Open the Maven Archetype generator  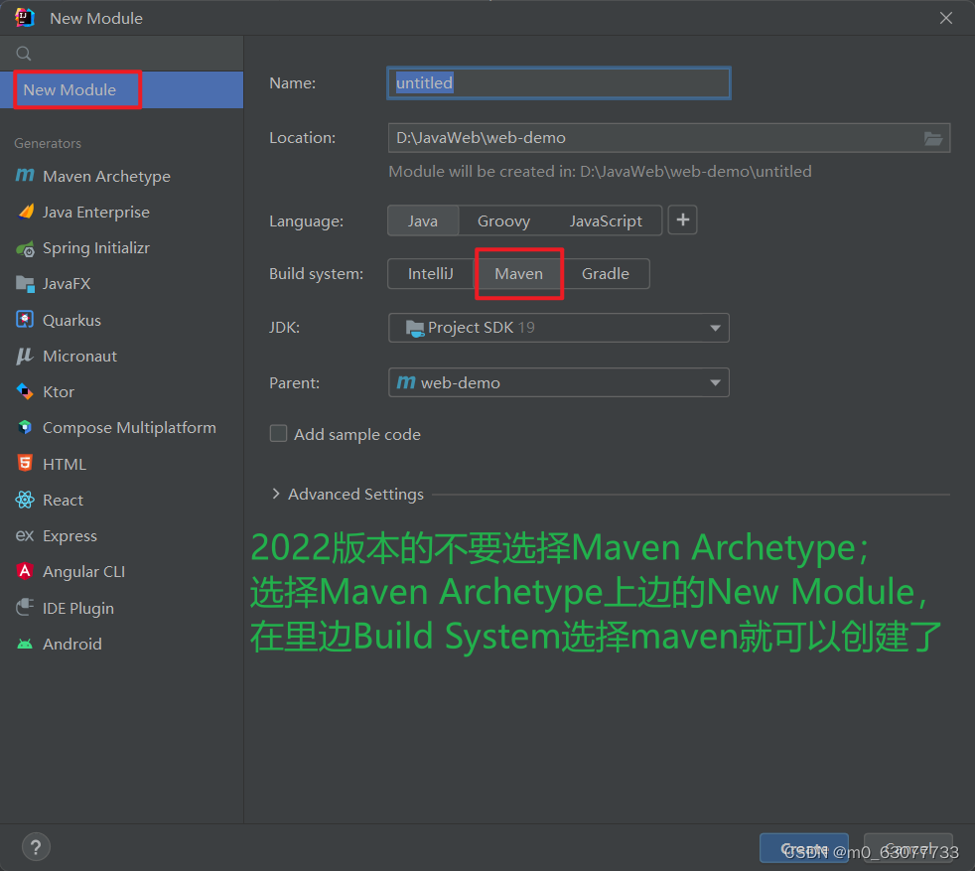[102, 176]
